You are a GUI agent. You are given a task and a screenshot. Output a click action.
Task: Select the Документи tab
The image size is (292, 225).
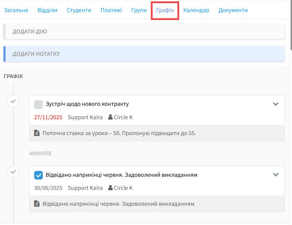[x=233, y=10]
